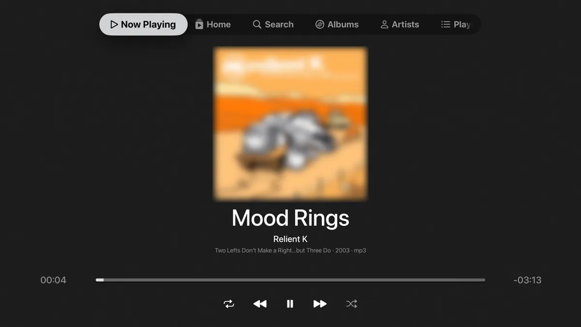Image resolution: width=581 pixels, height=327 pixels.
Task: Click the vinyl disc Albums icon
Action: coord(320,24)
